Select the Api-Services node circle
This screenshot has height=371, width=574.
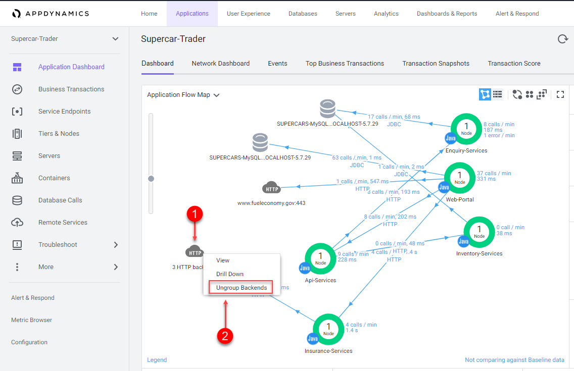point(320,259)
